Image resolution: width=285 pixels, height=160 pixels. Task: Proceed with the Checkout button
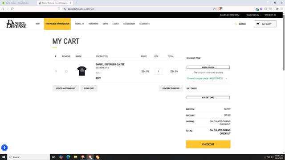pyautogui.click(x=208, y=144)
